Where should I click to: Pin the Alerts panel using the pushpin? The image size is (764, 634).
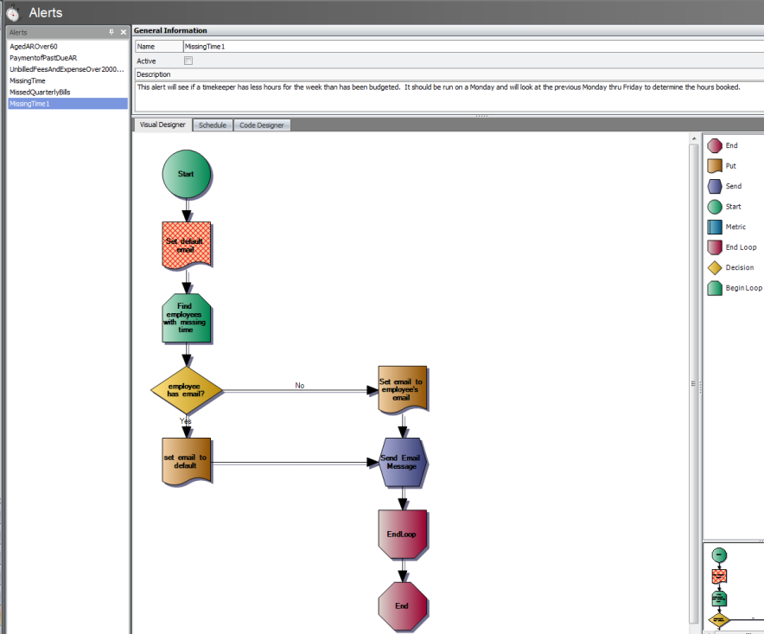(x=111, y=32)
